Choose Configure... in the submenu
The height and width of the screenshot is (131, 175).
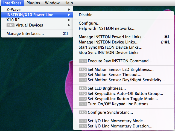point(124,23)
